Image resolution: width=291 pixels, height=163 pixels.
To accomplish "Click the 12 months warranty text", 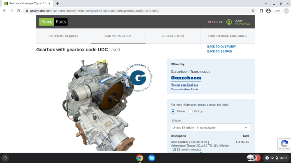I will [189, 149].
